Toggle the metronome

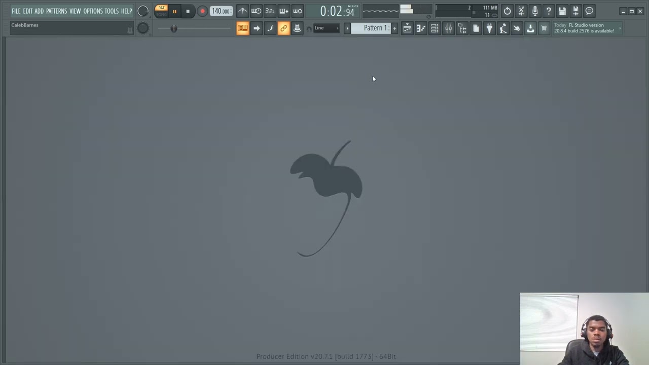[242, 11]
